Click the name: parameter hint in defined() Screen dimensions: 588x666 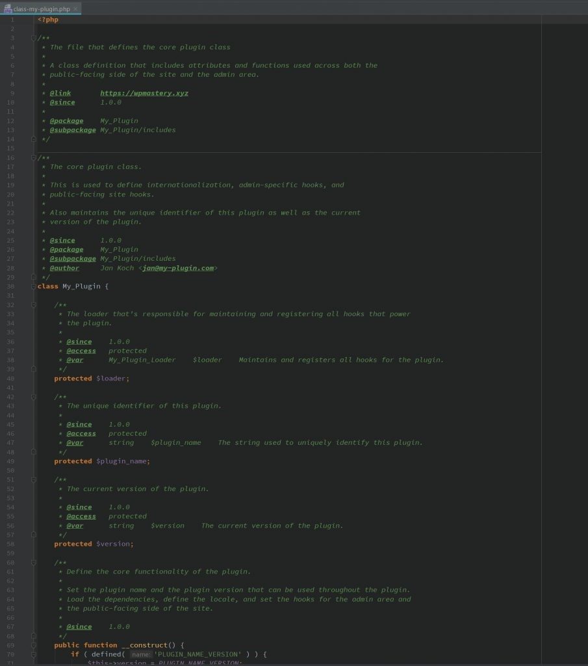[140, 654]
